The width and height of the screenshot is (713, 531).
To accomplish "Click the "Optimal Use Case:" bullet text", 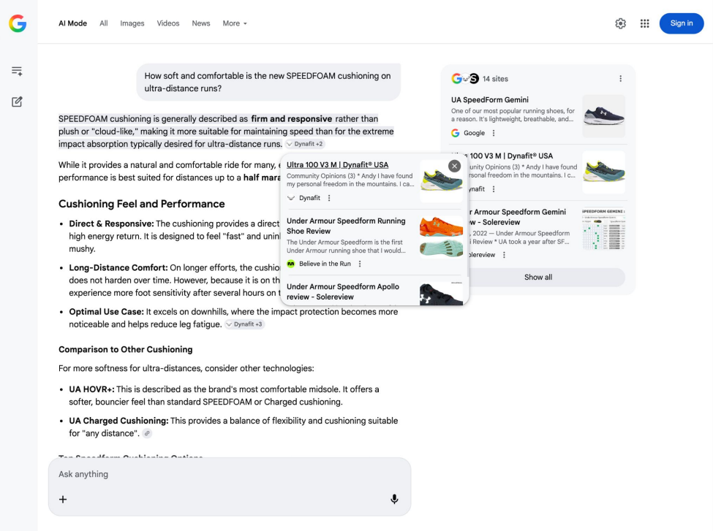I will [x=107, y=312].
